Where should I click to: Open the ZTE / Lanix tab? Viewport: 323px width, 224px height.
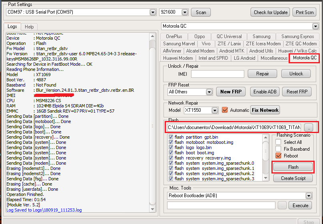pyautogui.click(x=229, y=44)
